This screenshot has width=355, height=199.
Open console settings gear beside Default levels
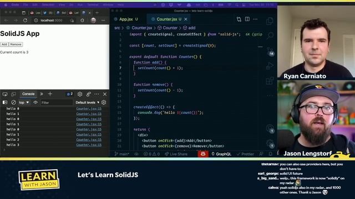point(104,102)
